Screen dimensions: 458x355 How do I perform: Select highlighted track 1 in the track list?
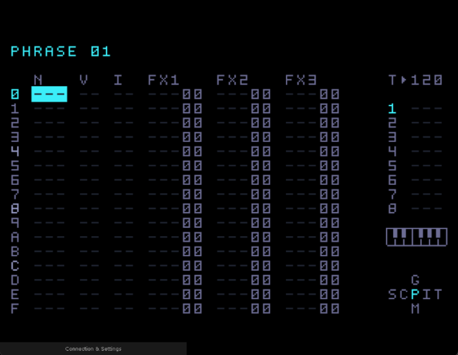pos(392,109)
